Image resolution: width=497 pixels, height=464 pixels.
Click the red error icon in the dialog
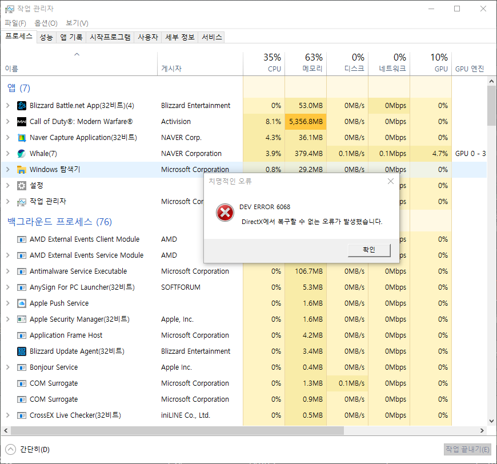point(225,213)
